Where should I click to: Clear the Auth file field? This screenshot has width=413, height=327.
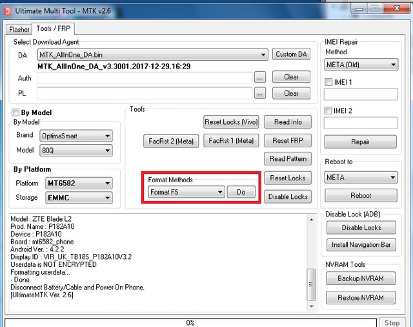(291, 77)
